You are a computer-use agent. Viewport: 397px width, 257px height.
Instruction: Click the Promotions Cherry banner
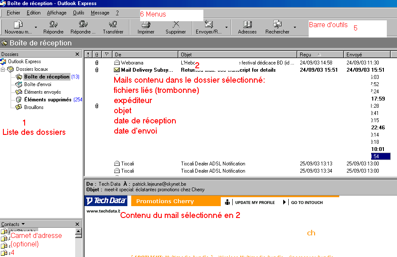pyautogui.click(x=176, y=201)
